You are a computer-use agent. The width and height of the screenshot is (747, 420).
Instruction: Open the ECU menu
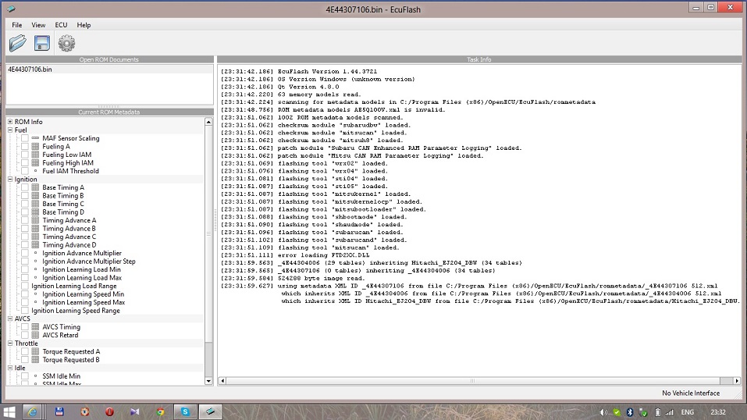pyautogui.click(x=61, y=25)
